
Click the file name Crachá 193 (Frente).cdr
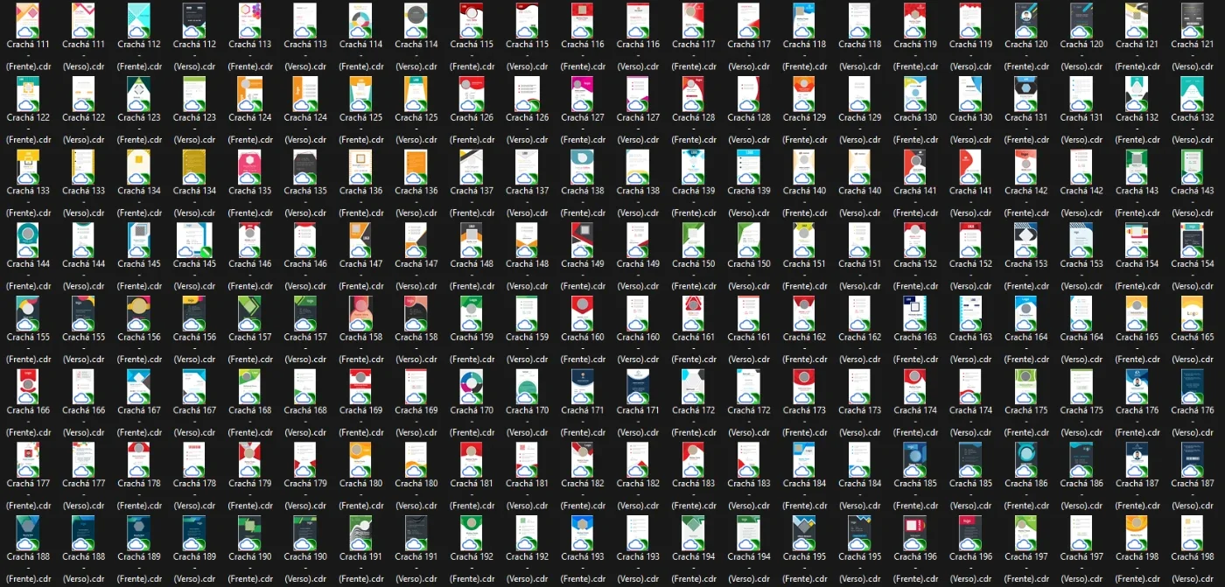(x=582, y=568)
